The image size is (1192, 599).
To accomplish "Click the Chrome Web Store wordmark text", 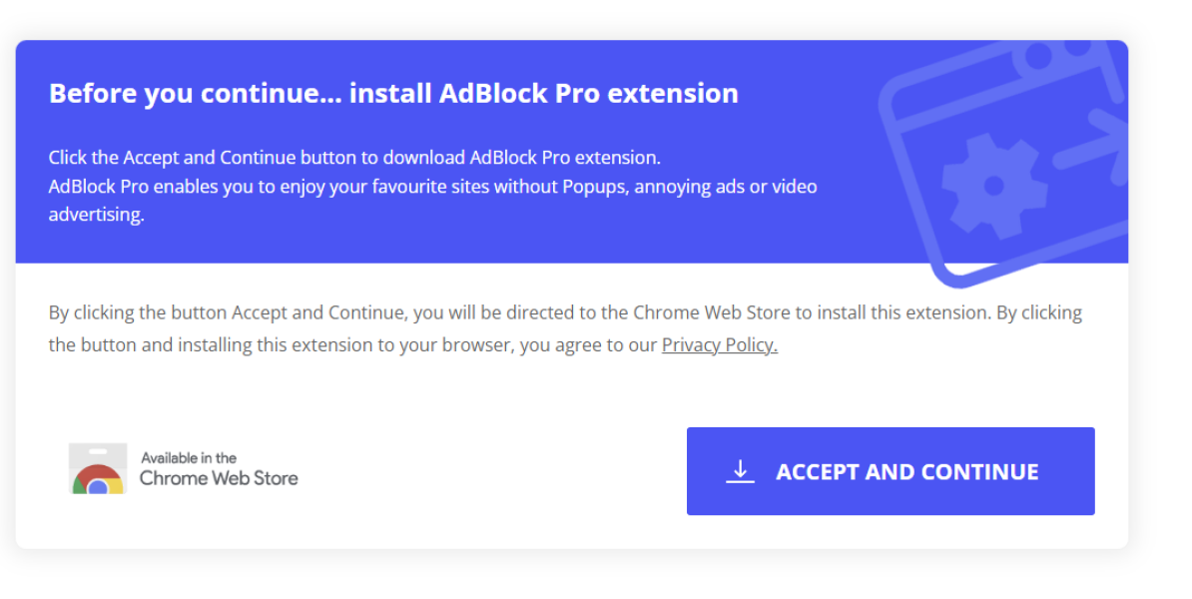I will coord(218,479).
